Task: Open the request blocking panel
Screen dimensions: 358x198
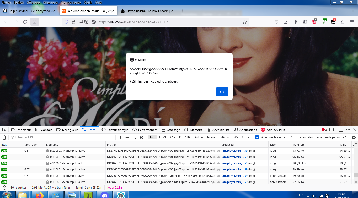Action: click(x=142, y=137)
